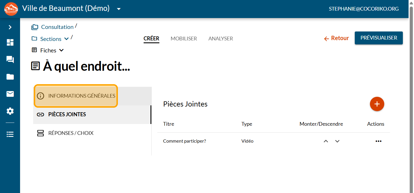Image resolution: width=414 pixels, height=193 pixels.
Task: Open the dashboard icon in sidebar
Action: pyautogui.click(x=10, y=42)
